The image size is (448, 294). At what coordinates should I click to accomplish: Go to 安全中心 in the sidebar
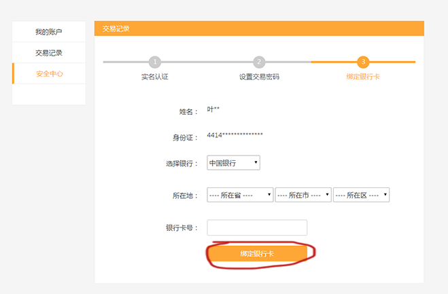point(49,73)
